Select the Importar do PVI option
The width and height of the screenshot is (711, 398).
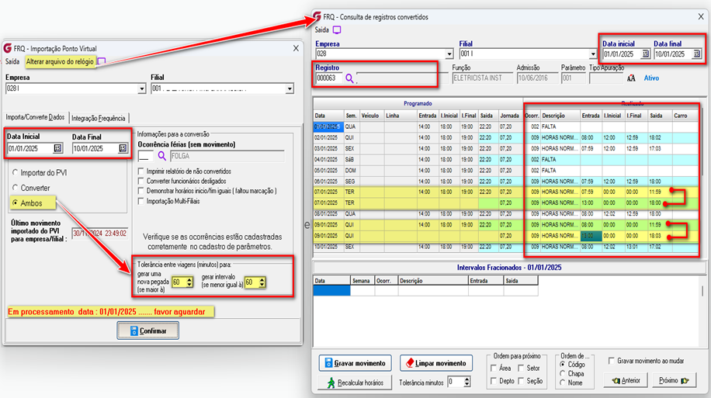pos(16,173)
